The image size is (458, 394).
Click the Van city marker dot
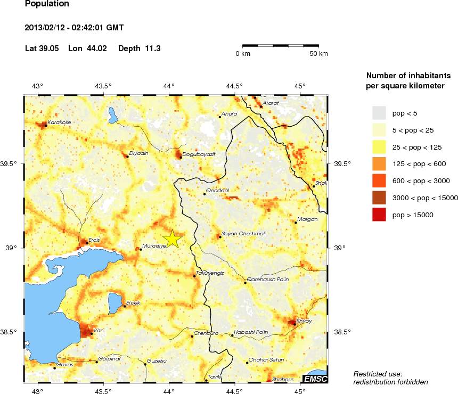tap(91, 334)
